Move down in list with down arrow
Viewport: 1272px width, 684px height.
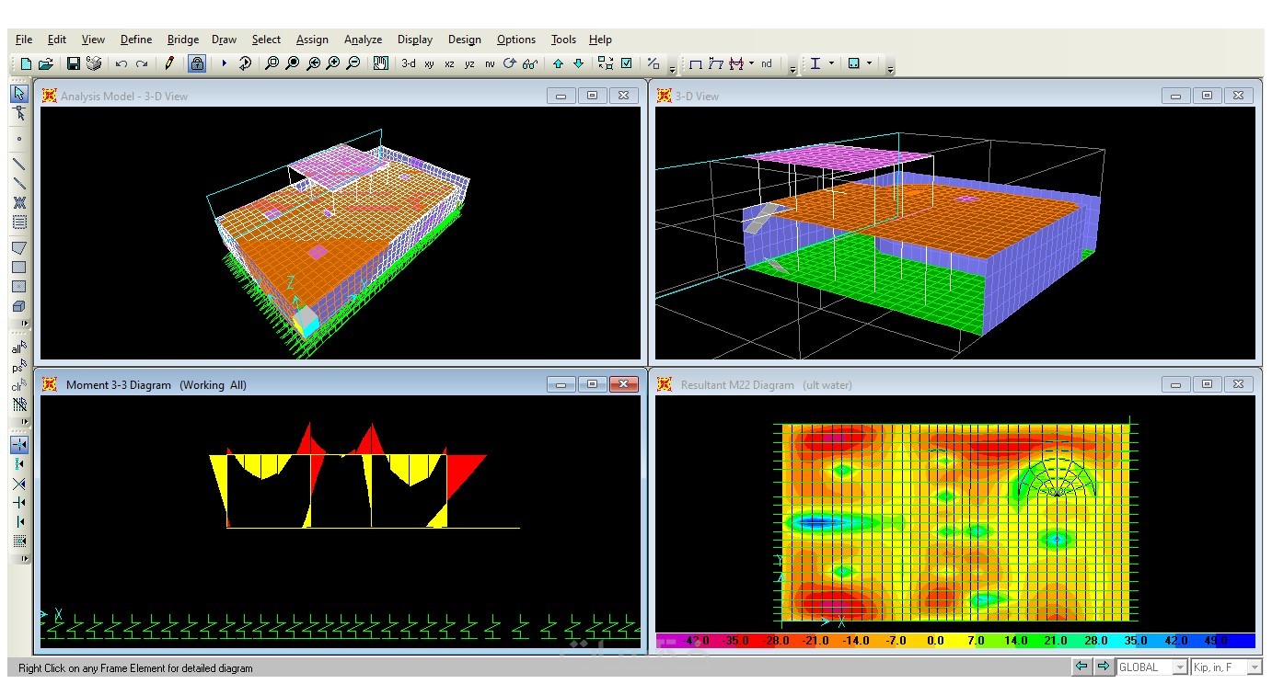click(x=578, y=63)
